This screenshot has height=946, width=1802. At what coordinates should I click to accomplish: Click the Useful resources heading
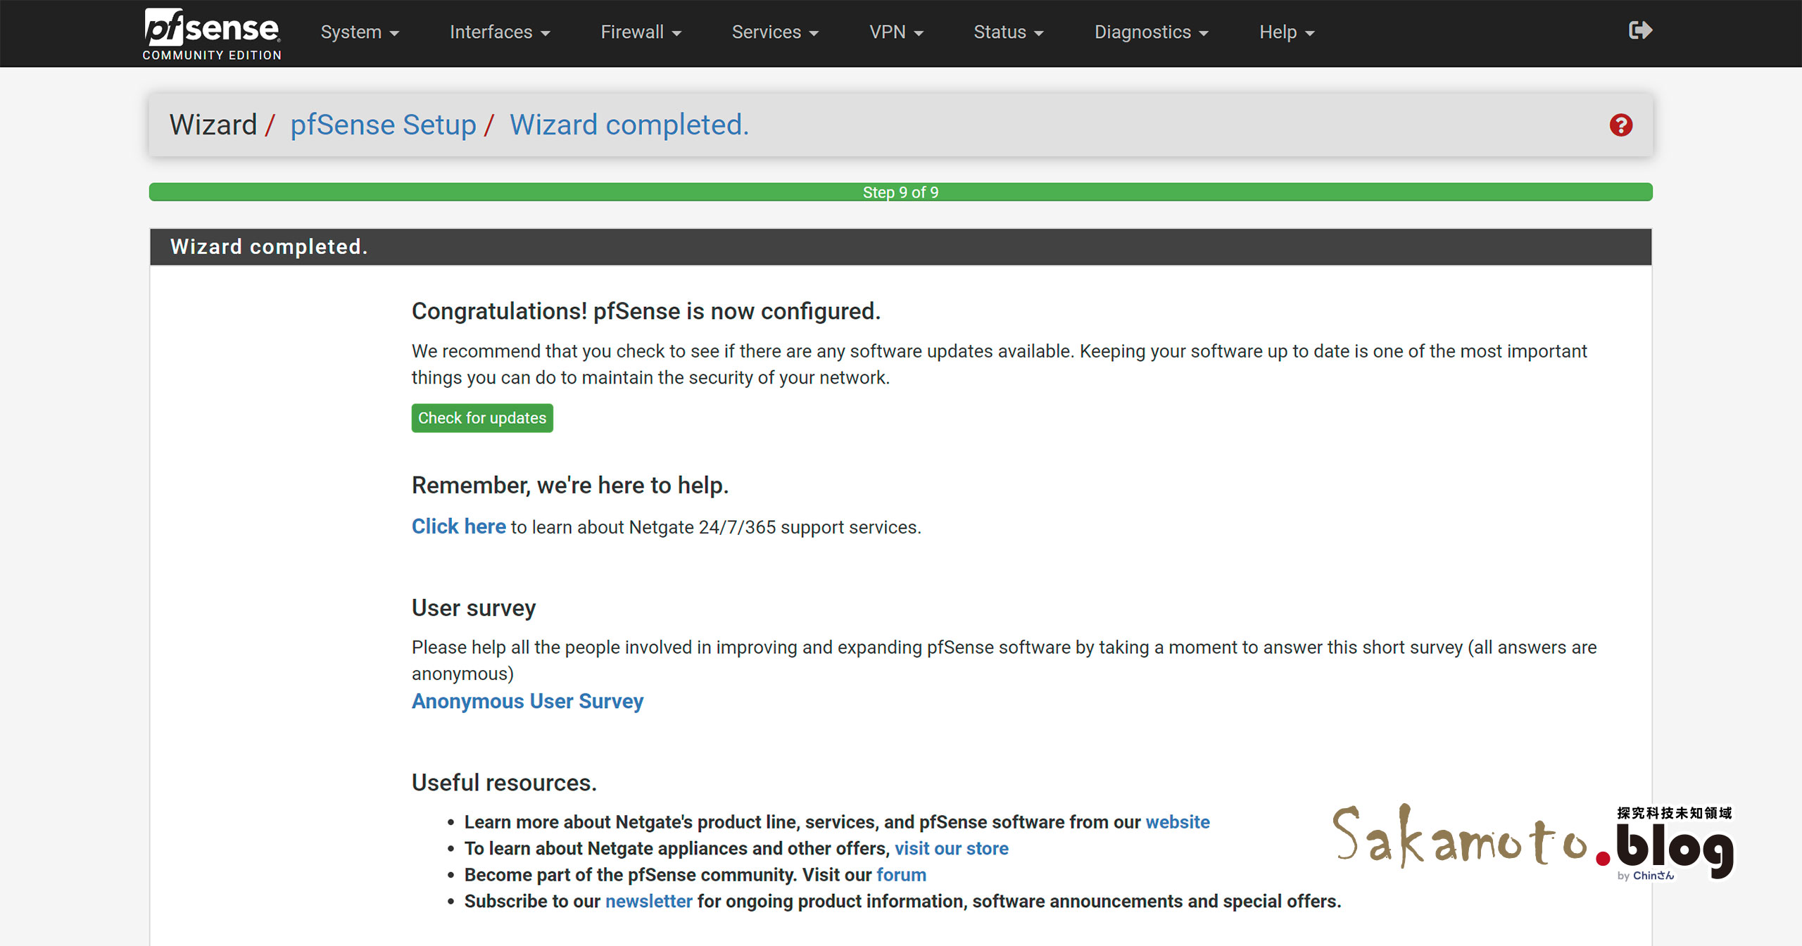pos(504,783)
